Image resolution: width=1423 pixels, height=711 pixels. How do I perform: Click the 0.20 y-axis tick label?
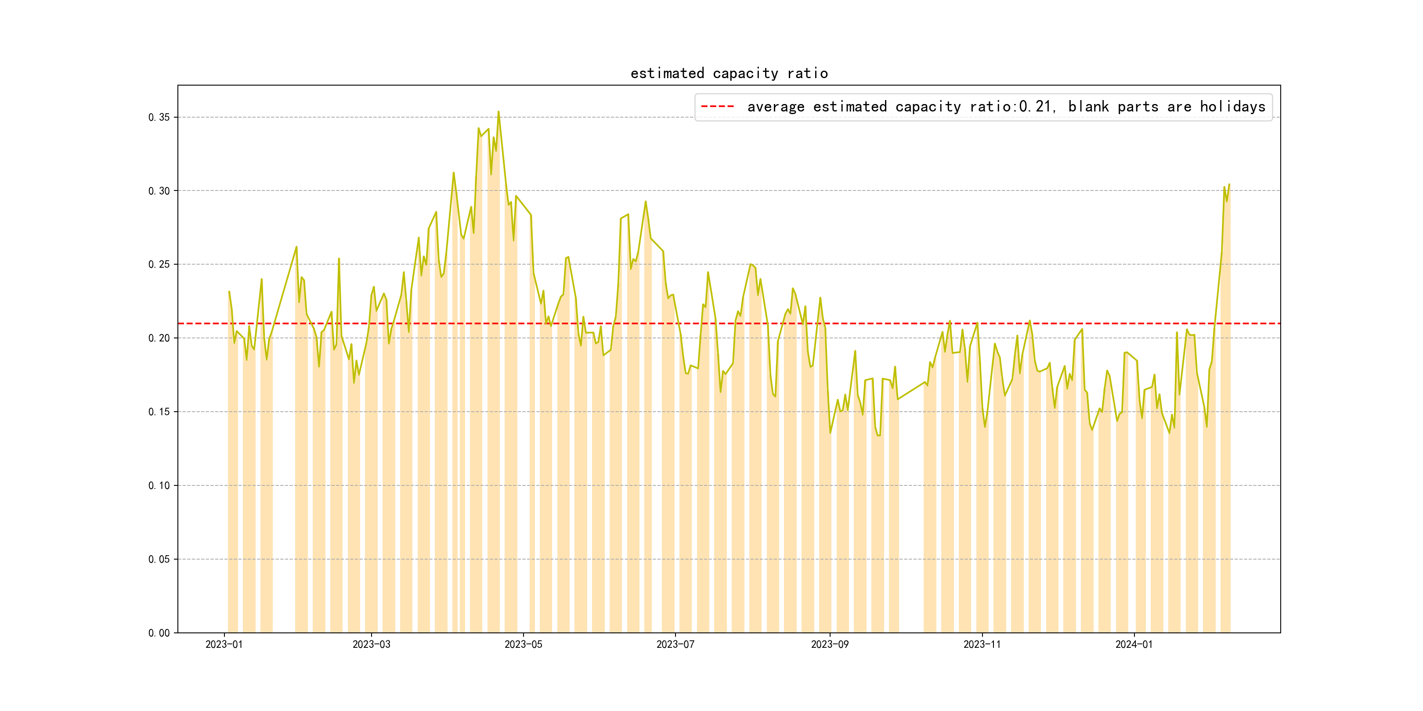(159, 338)
